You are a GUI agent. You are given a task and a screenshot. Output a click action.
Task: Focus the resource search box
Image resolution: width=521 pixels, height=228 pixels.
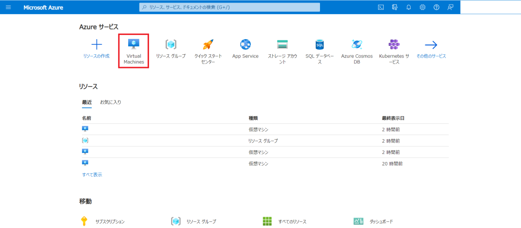tap(229, 7)
